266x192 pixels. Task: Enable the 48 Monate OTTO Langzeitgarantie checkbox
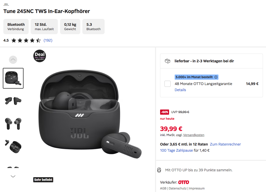pyautogui.click(x=168, y=84)
